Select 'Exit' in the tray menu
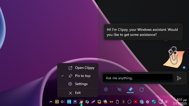Image resolution: width=189 pixels, height=106 pixels. pyautogui.click(x=78, y=93)
